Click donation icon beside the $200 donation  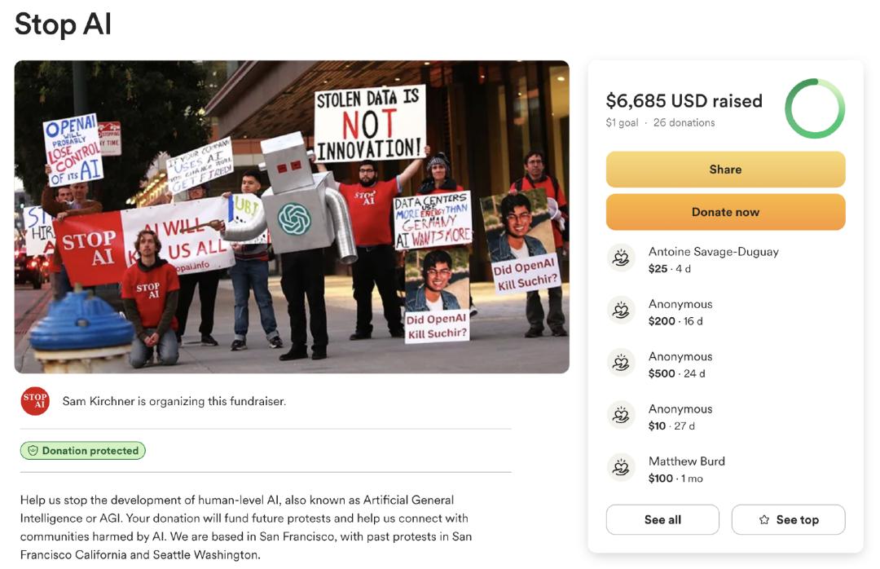coord(621,311)
